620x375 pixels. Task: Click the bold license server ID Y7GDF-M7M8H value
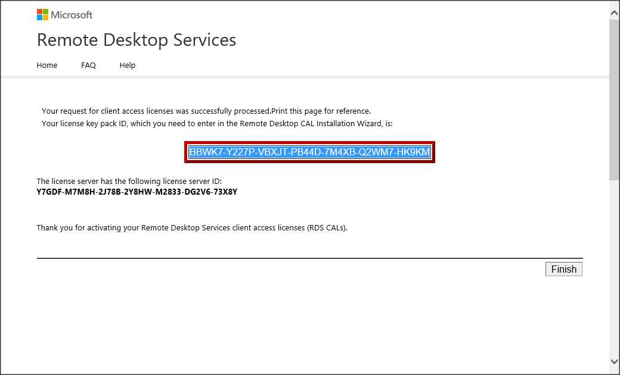point(137,192)
